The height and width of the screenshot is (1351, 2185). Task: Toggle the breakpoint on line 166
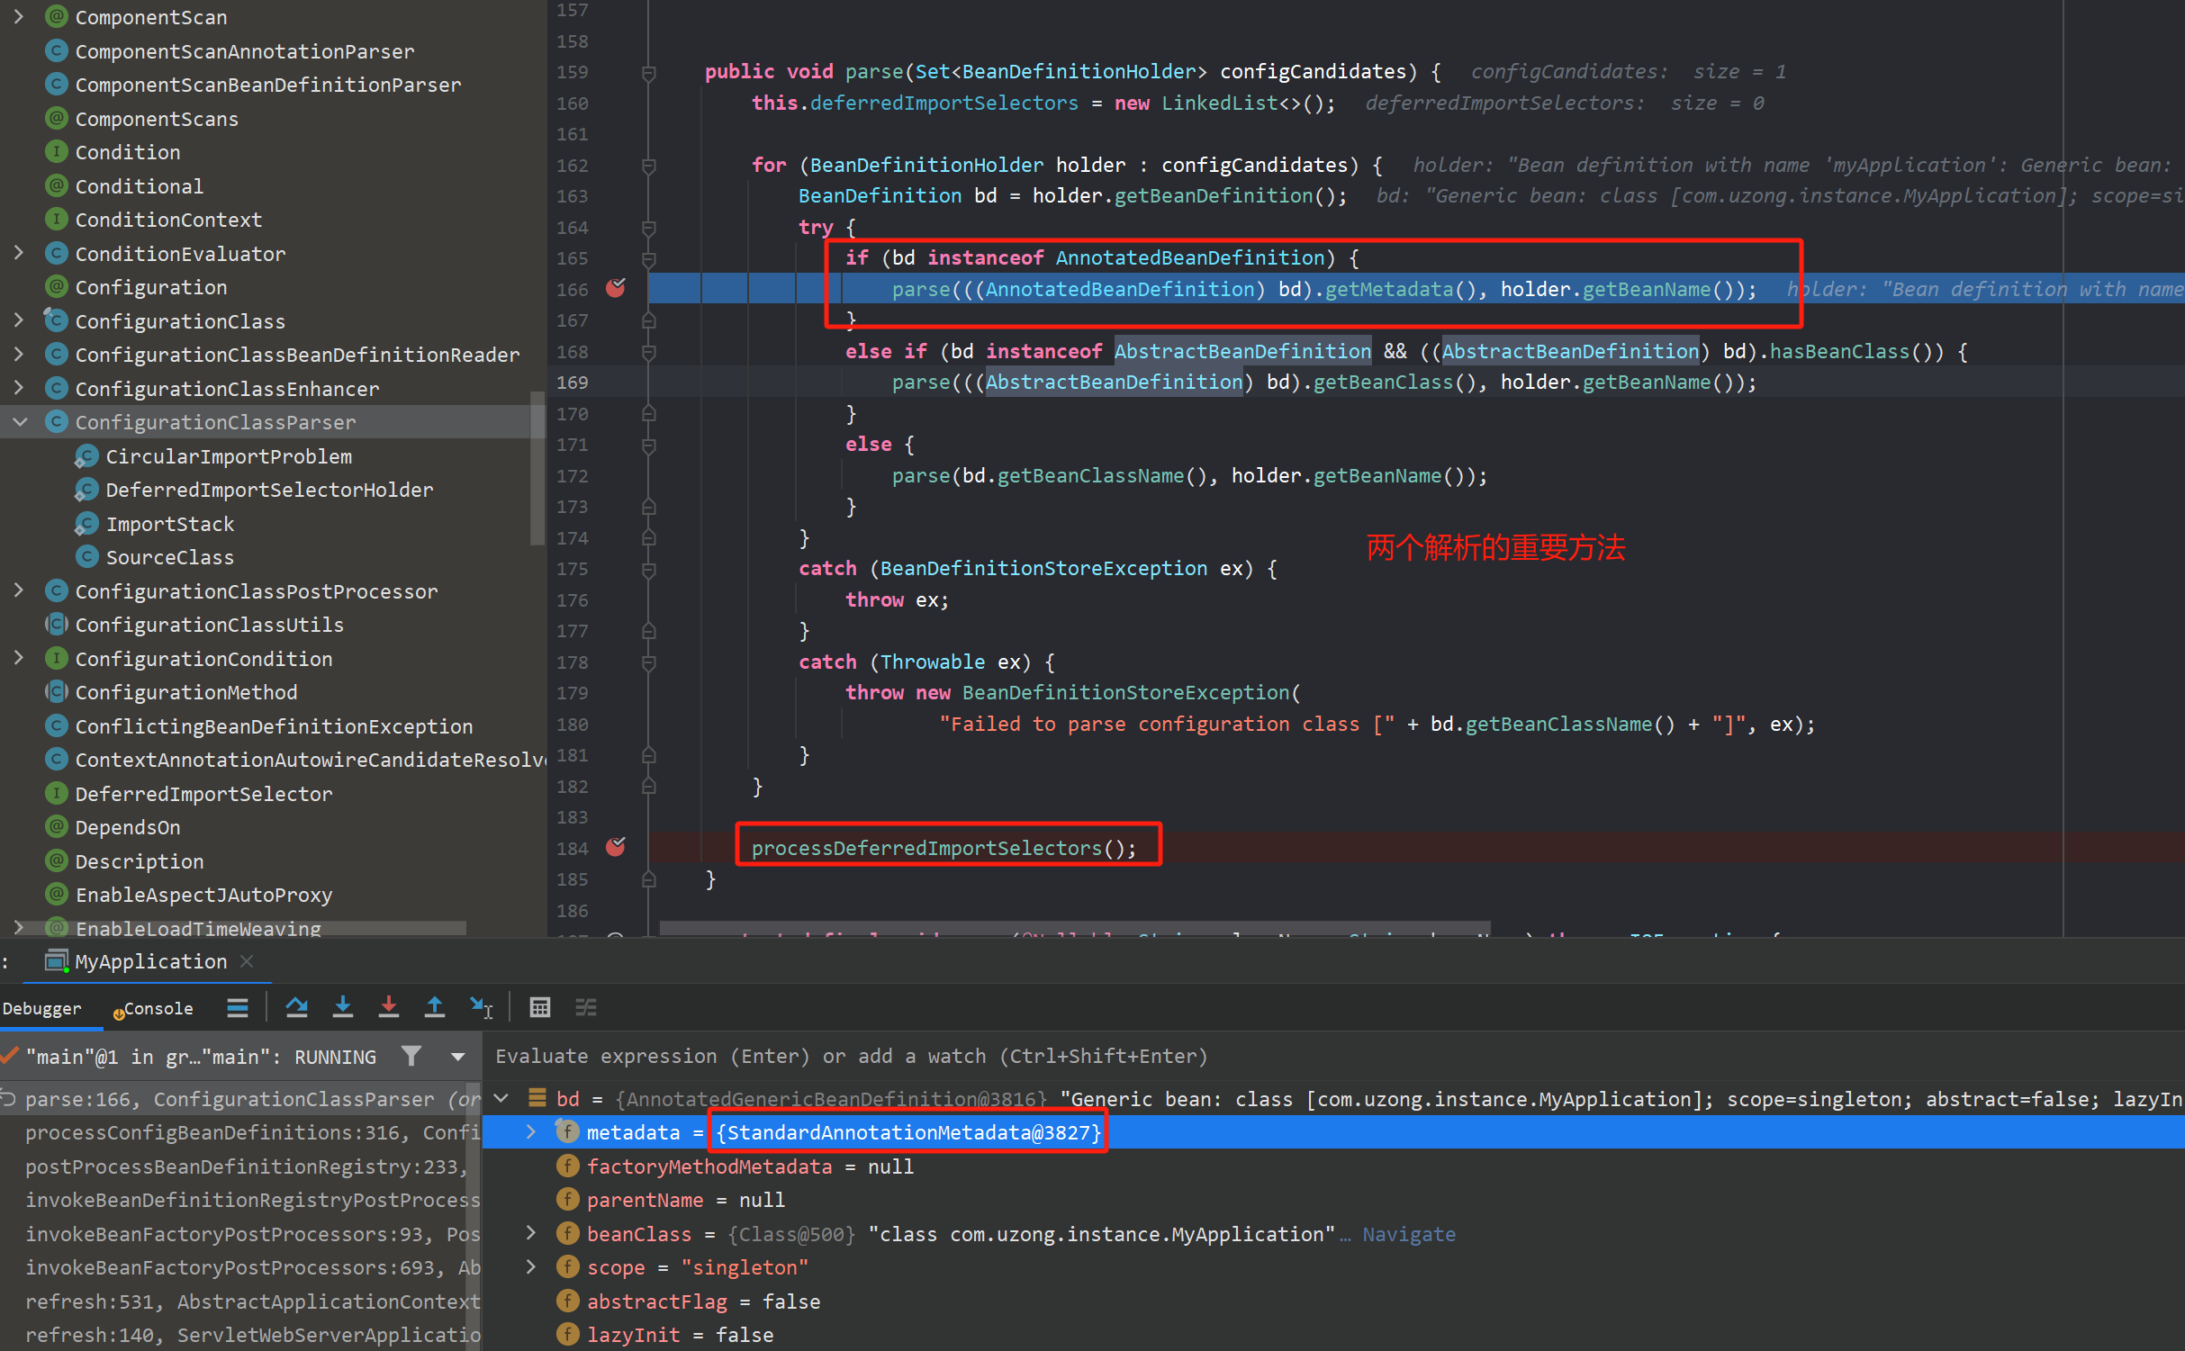click(616, 288)
